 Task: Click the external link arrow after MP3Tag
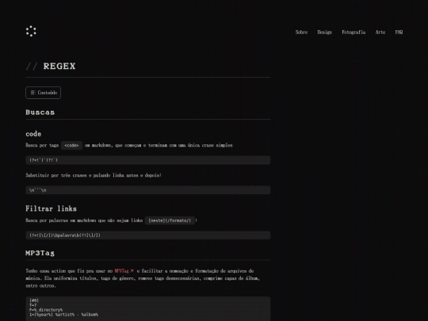tap(132, 271)
